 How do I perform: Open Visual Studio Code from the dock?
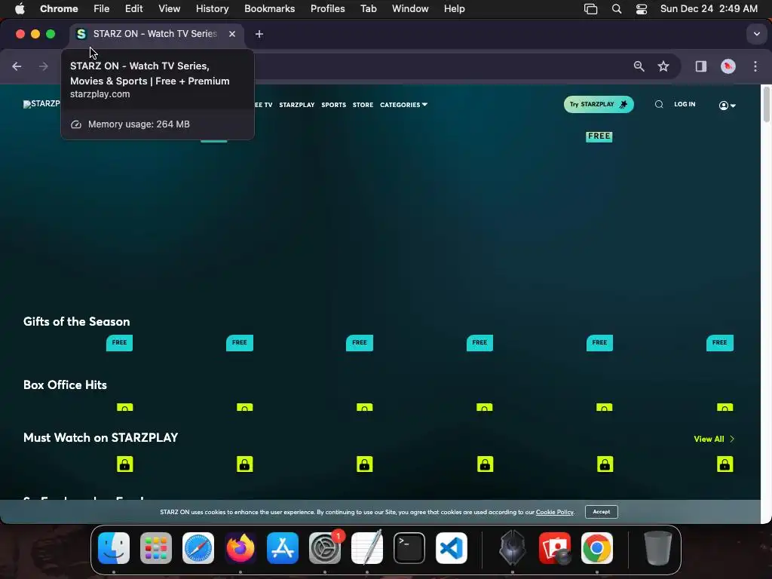point(452,548)
